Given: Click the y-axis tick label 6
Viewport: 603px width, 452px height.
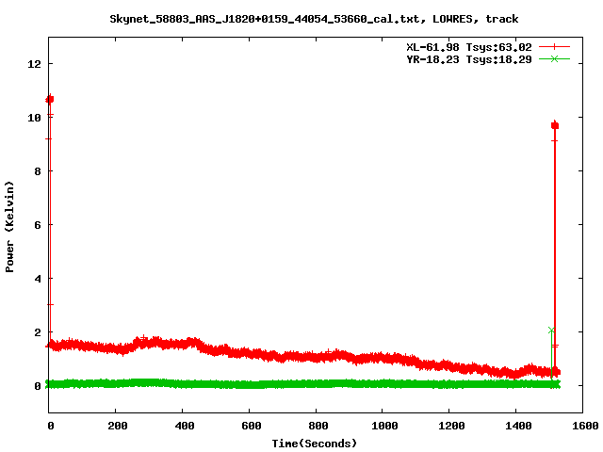Looking at the screenshot, I should 38,225.
